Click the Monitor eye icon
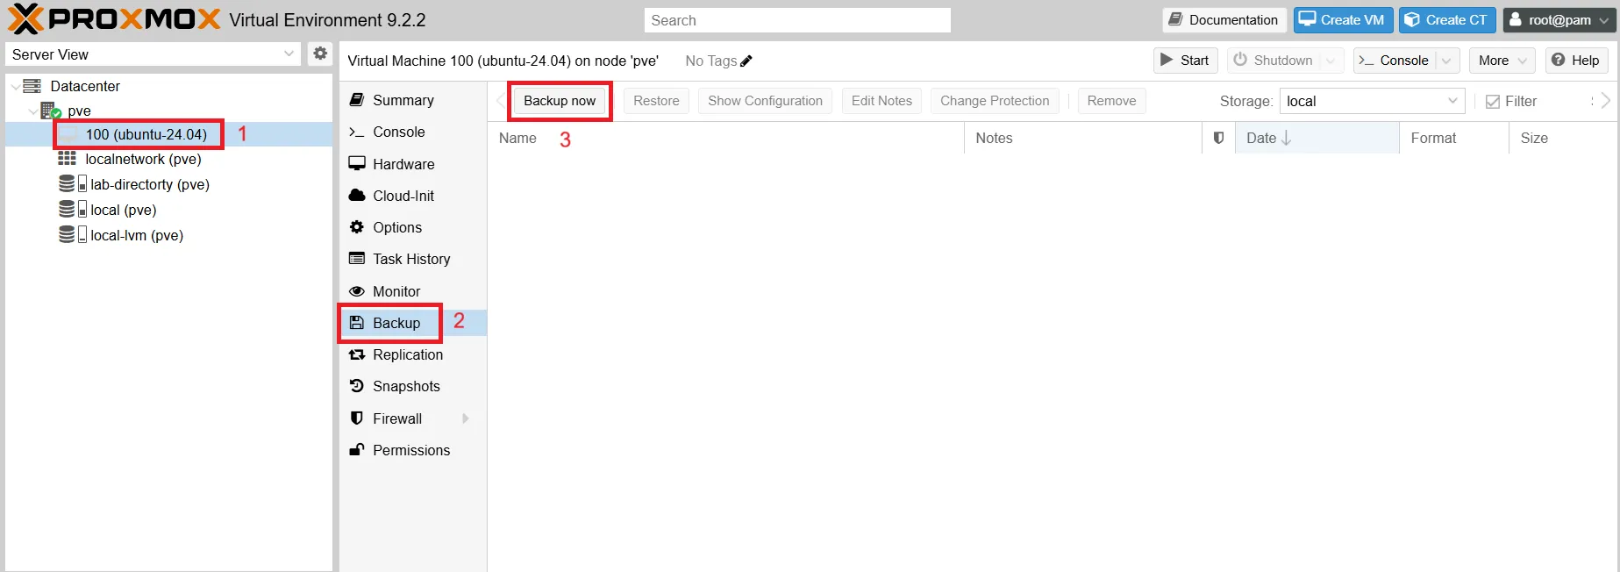Image resolution: width=1620 pixels, height=572 pixels. [x=357, y=291]
